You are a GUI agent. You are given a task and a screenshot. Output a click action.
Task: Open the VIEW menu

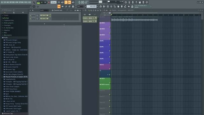[x=17, y=2]
